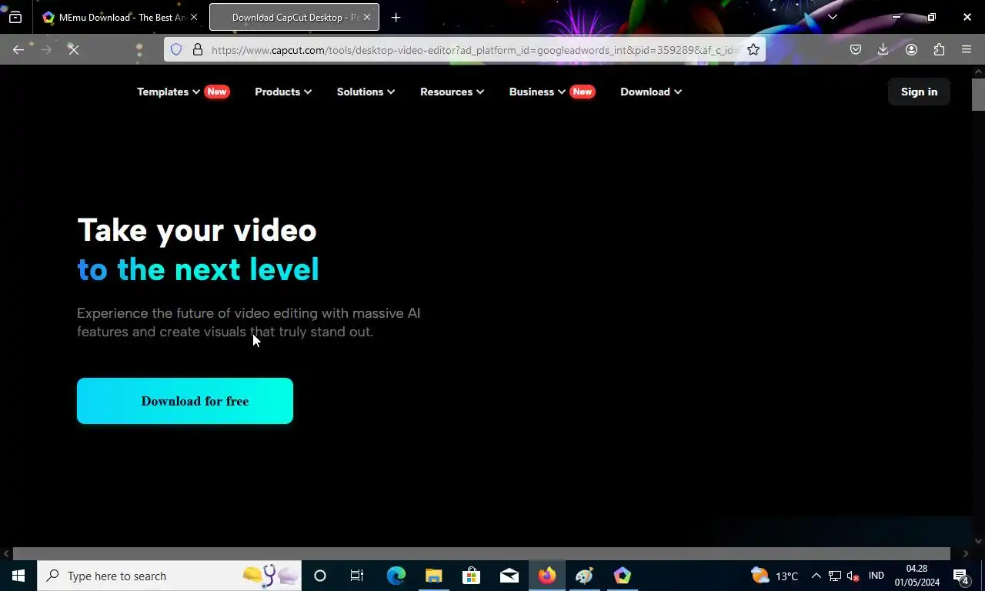
Task: Select the Download CapCut Desktop tab
Action: pos(294,17)
